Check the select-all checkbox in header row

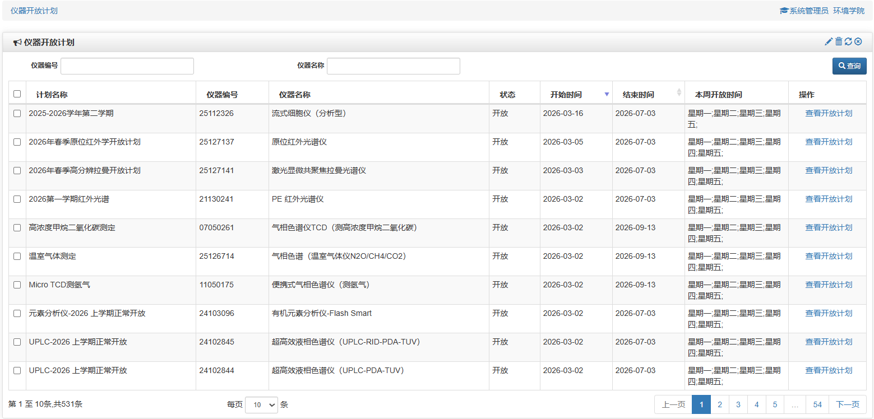17,93
